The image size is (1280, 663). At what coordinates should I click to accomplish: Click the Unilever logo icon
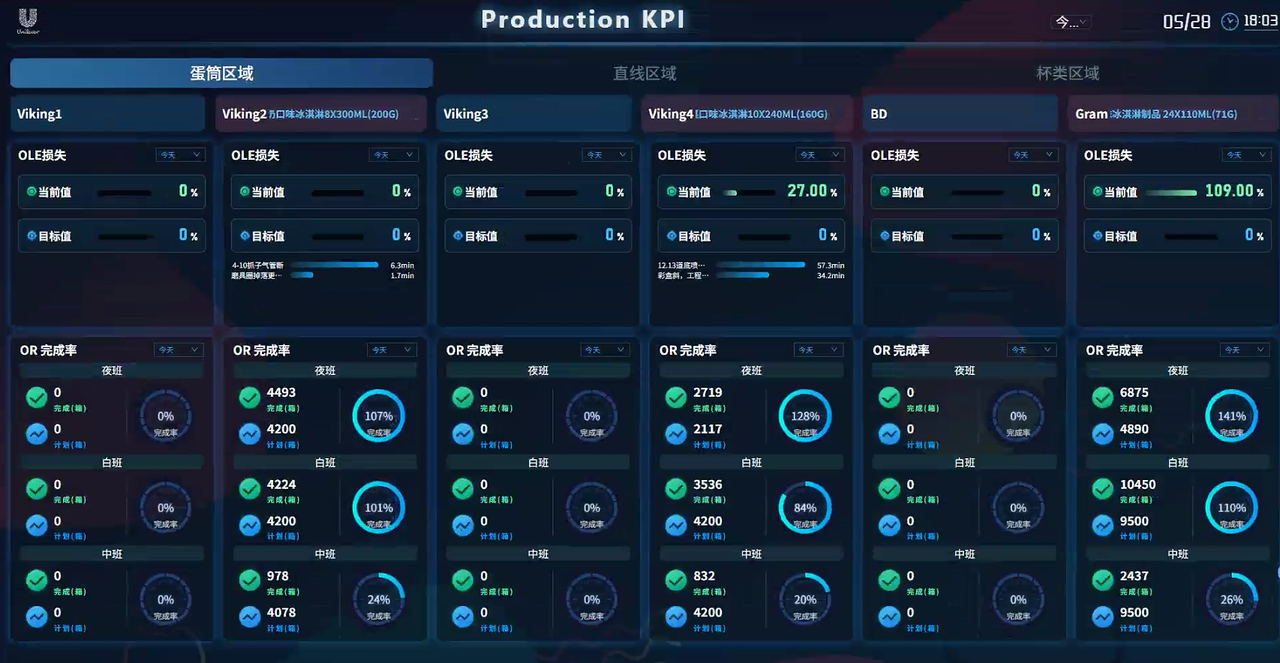coord(28,20)
